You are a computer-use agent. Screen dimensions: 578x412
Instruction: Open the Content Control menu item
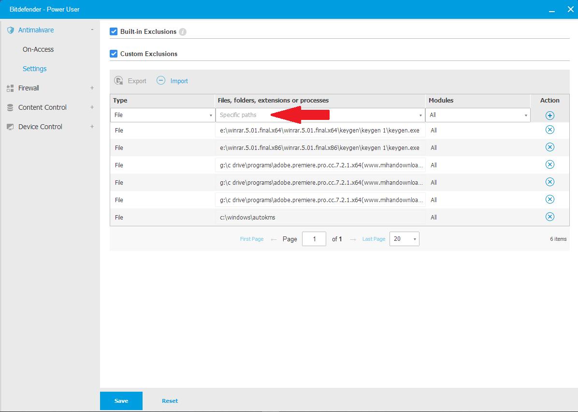[43, 107]
